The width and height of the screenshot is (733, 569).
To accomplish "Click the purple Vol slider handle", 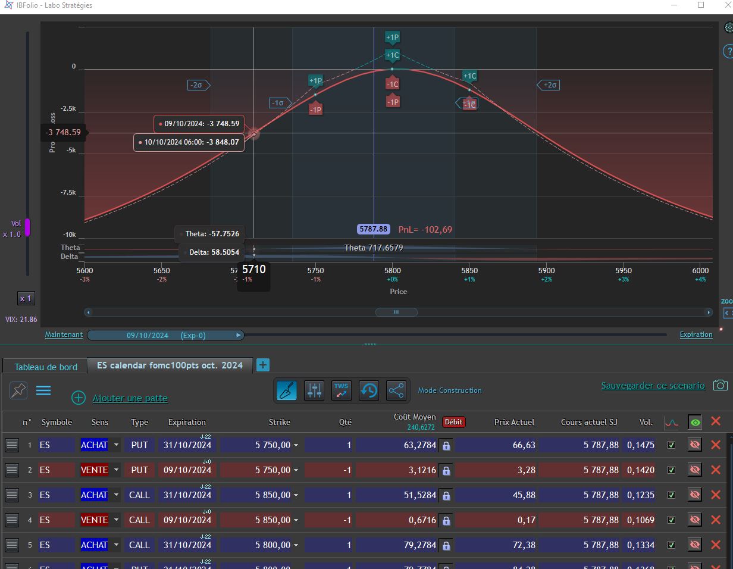I will 27,227.
